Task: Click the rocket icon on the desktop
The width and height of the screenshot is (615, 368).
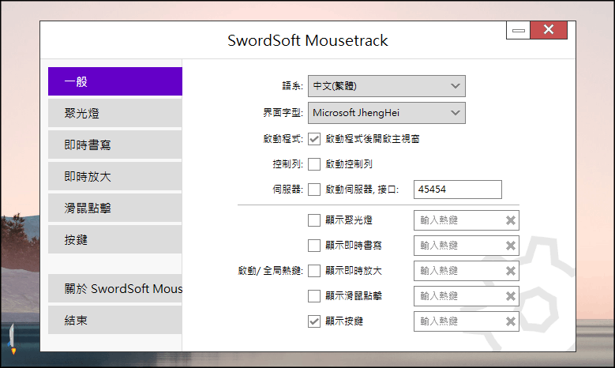Action: point(12,339)
